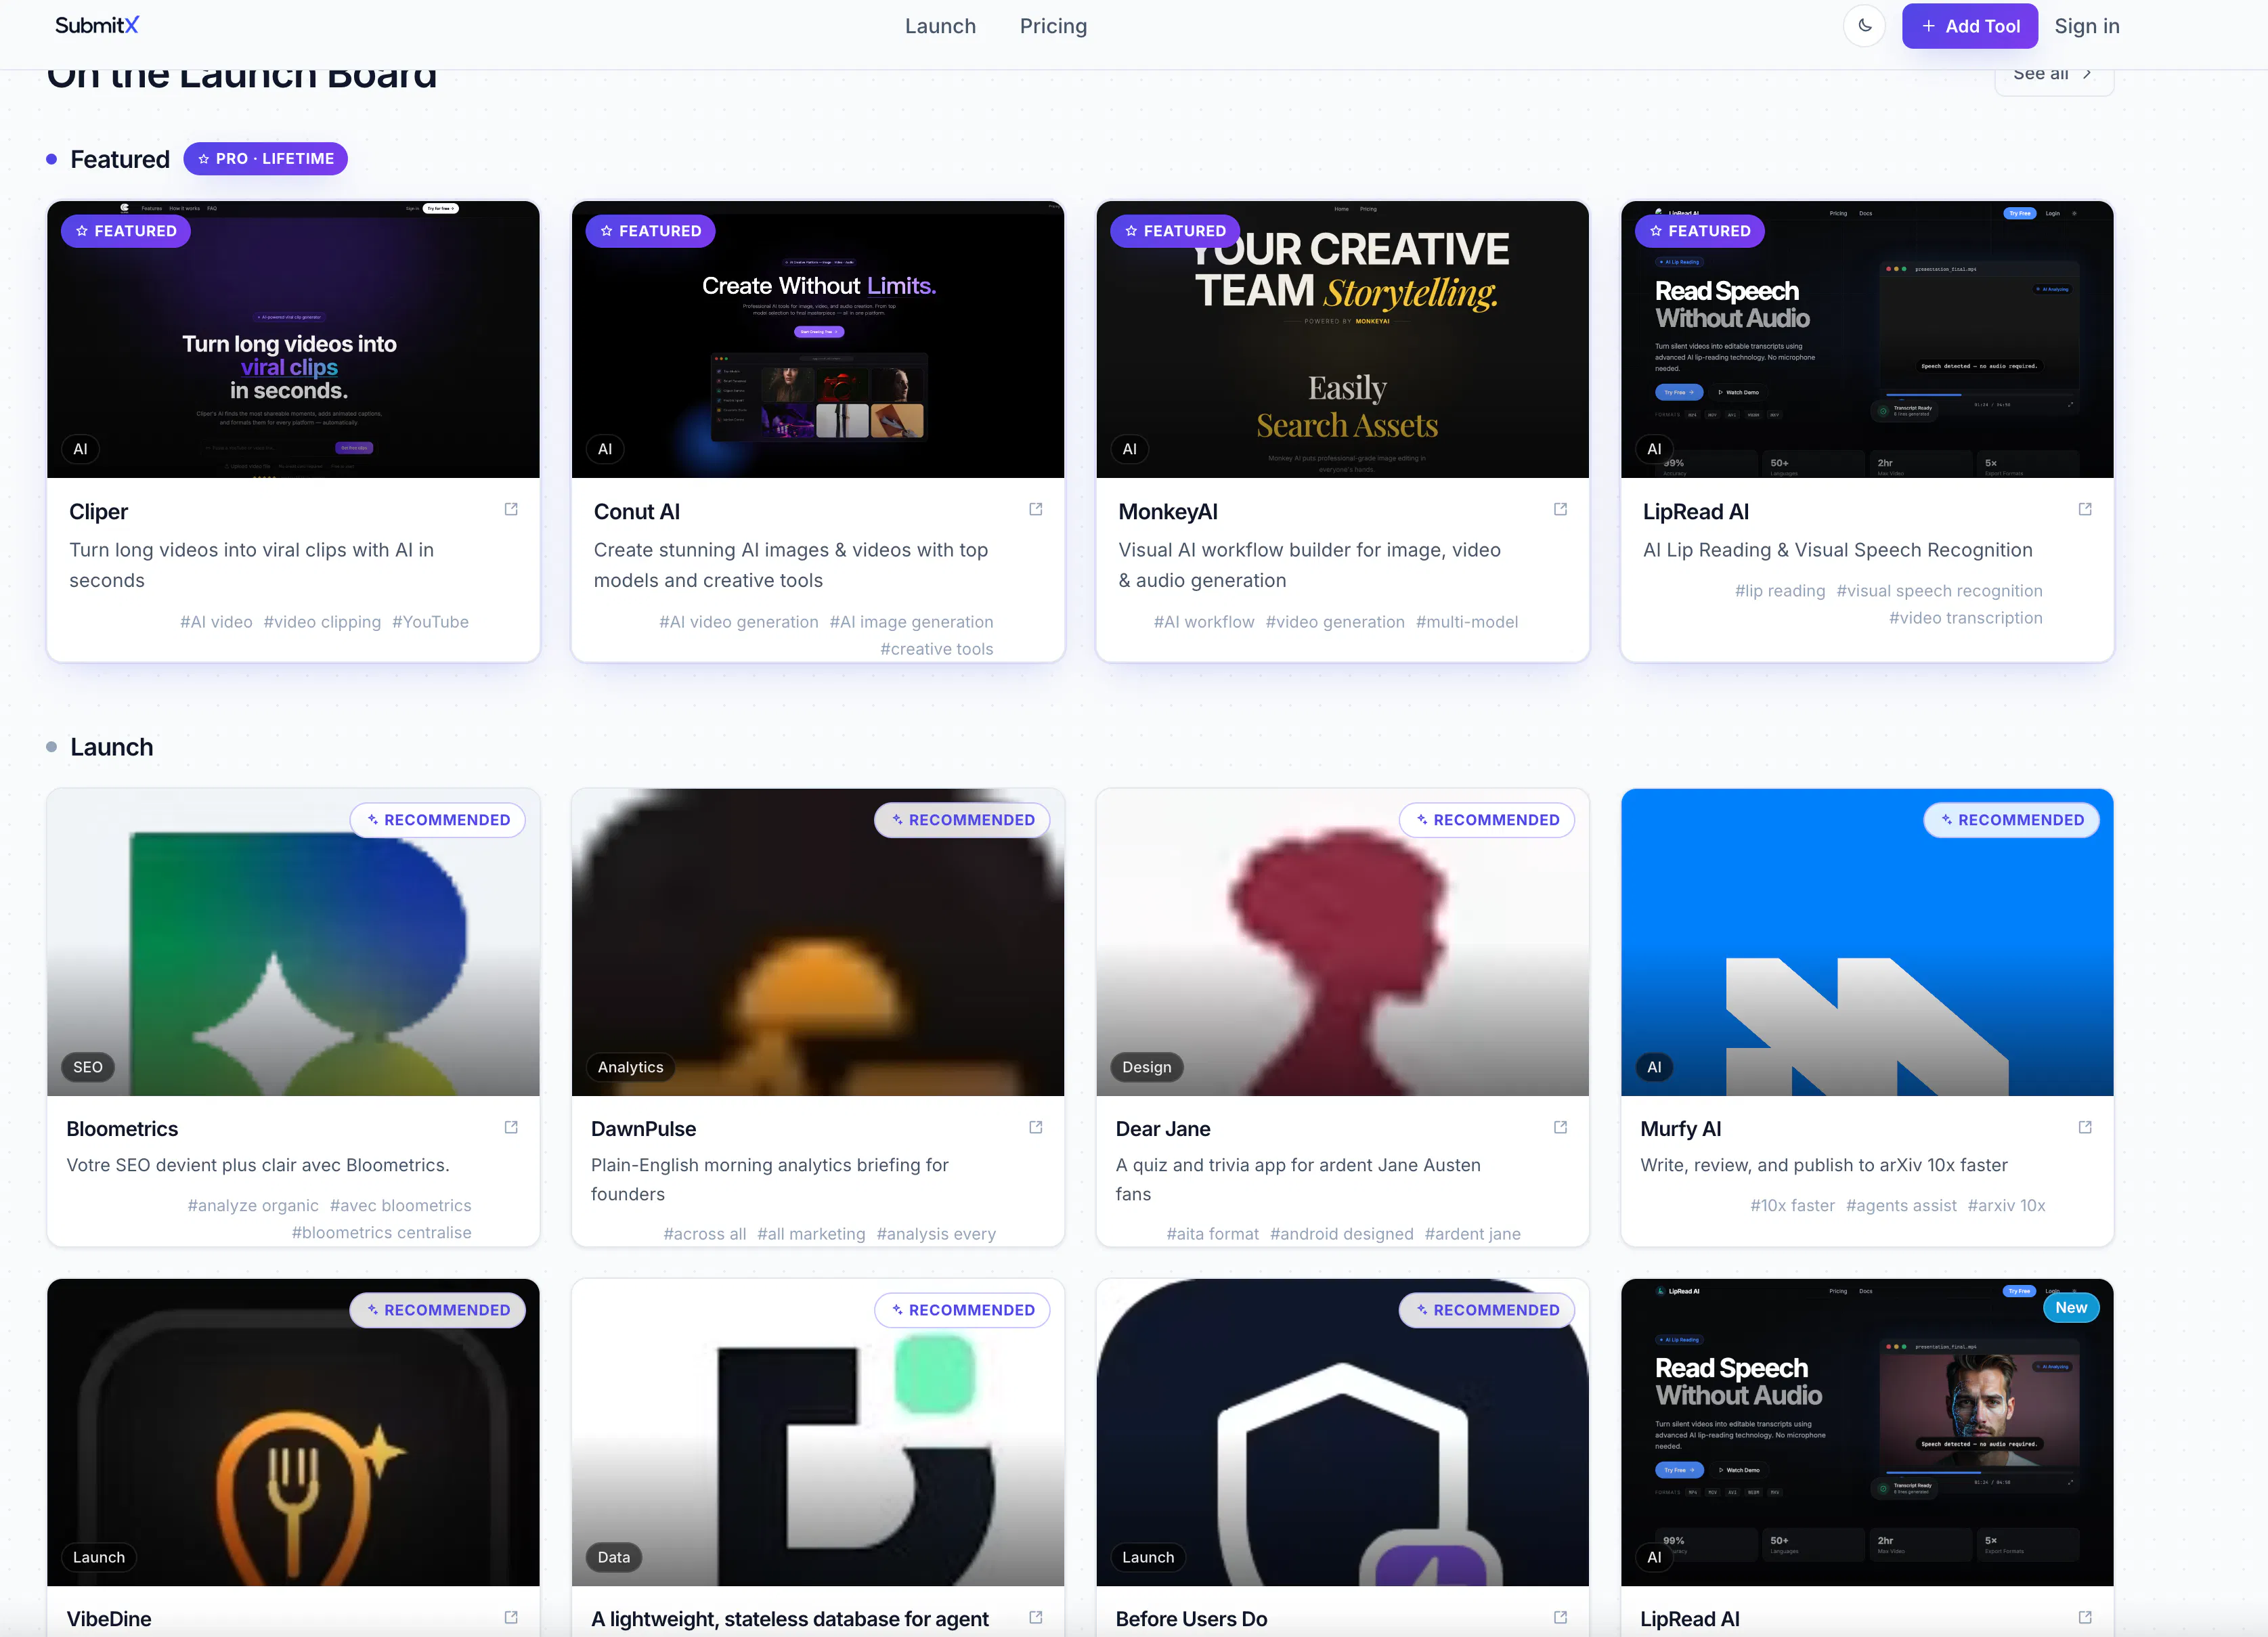
Task: Click RECOMMENDED badge on DawnPulse card
Action: point(962,820)
